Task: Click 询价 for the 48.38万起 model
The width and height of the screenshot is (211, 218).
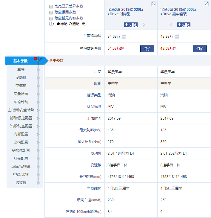Action: tap(200, 49)
